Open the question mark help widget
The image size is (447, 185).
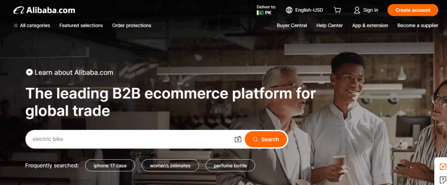[x=443, y=180]
